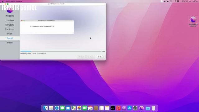Click the inner slideshow window title bar

[x=47, y=21]
